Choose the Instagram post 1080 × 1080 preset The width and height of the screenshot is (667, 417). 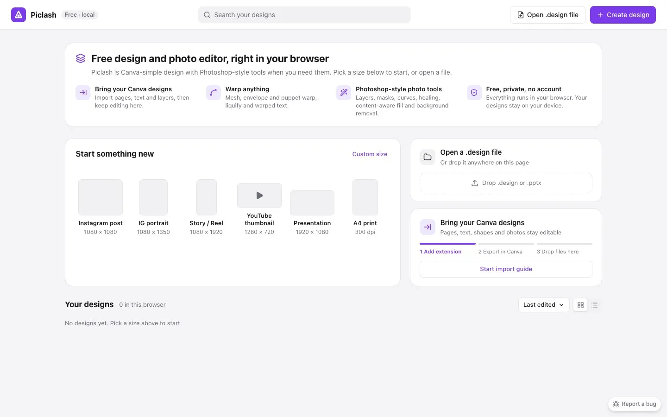(101, 207)
